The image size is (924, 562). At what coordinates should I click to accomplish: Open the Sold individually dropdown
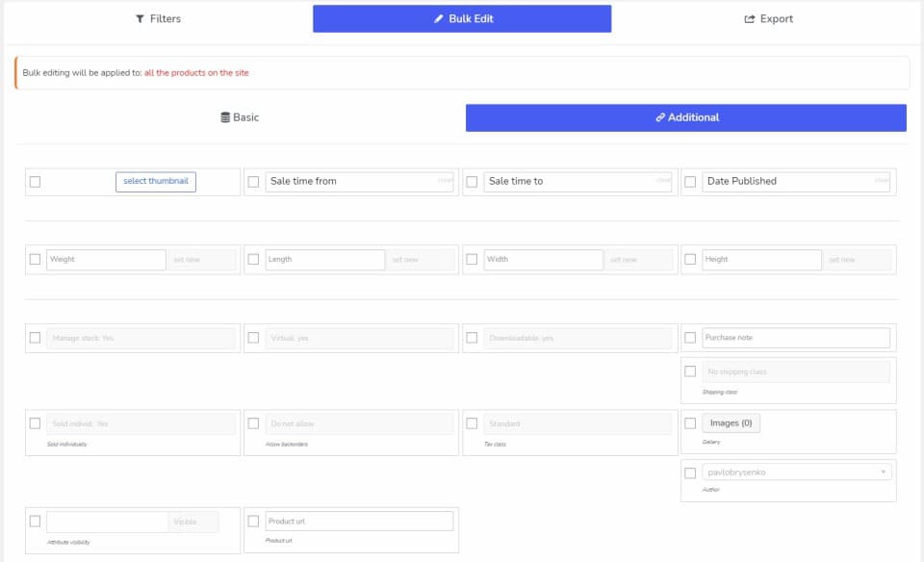click(141, 424)
